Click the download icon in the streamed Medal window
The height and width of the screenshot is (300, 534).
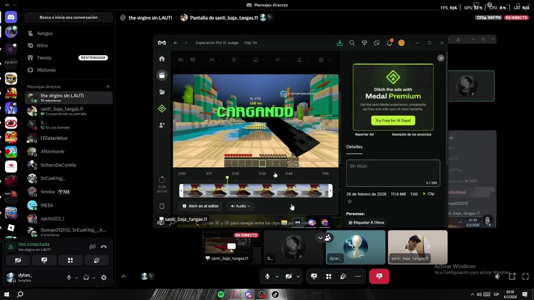[x=340, y=43]
